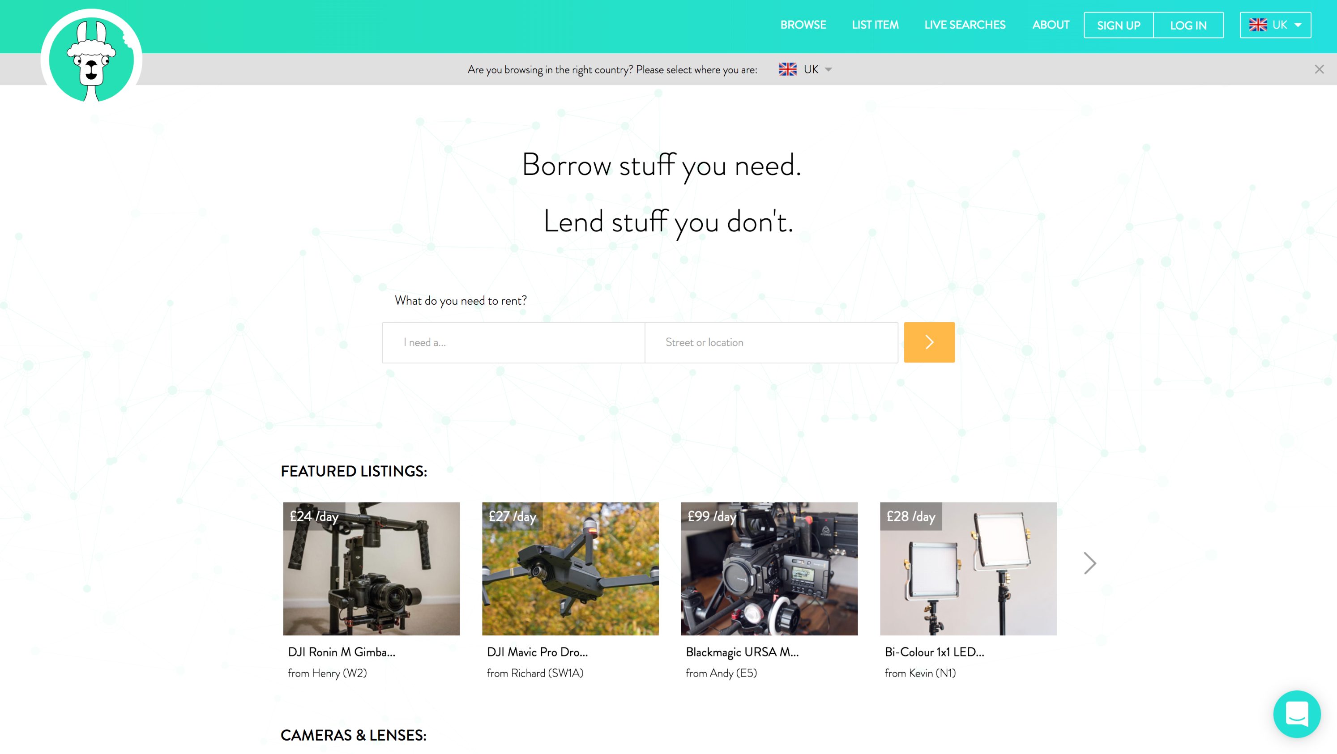Focus the 'Street or location' field

[771, 342]
